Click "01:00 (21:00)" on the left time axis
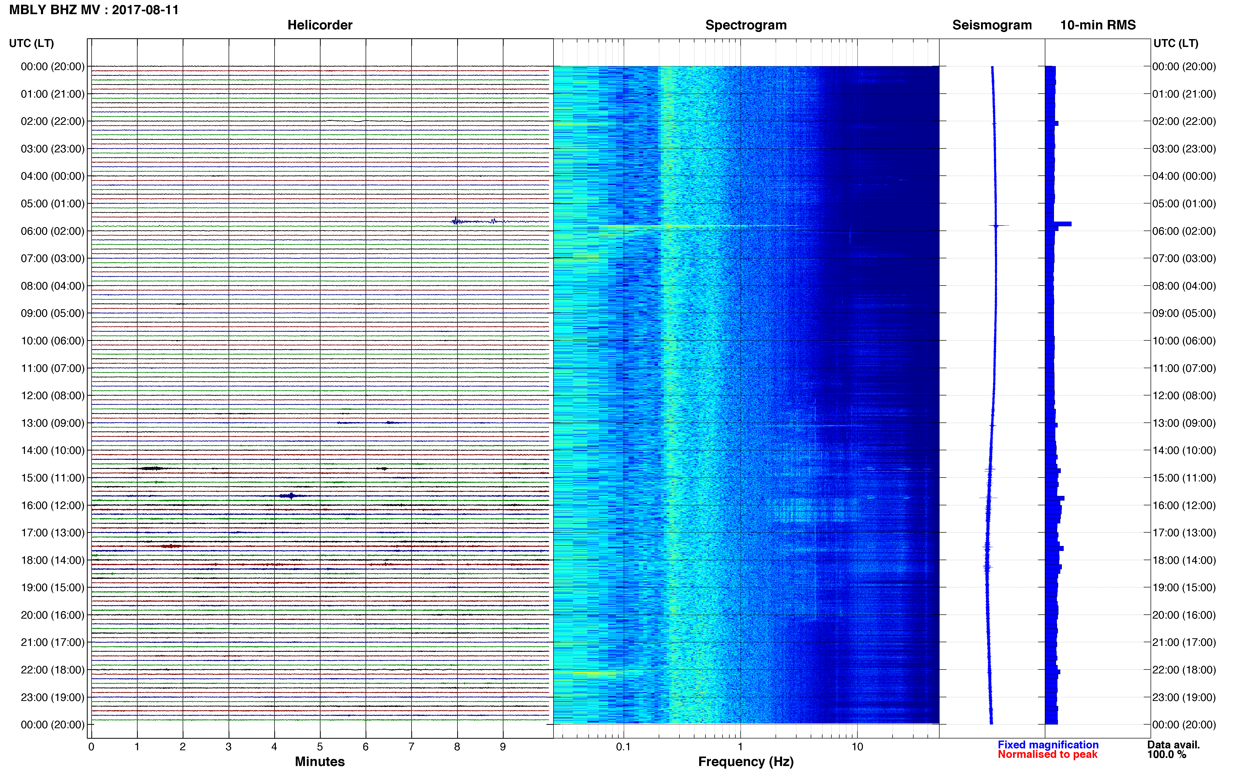Screen dimensions: 1244x777 click(52, 94)
